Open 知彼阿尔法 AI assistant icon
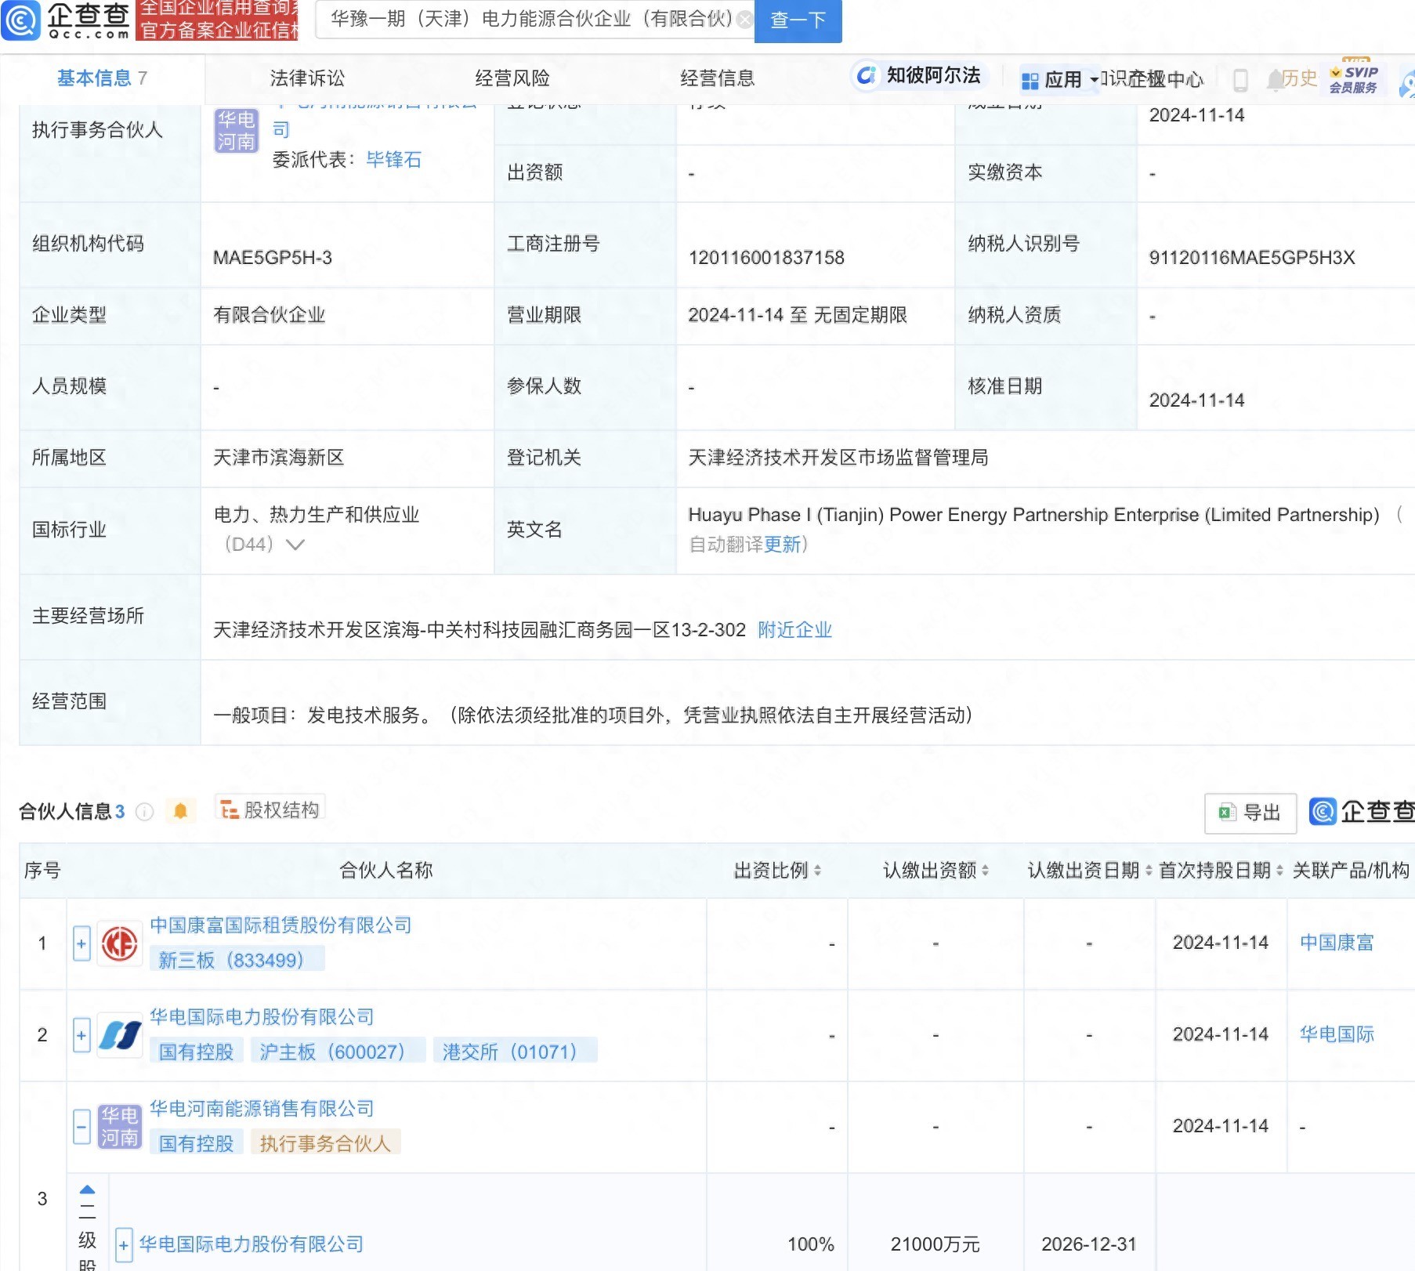Viewport: 1415px width, 1271px height. (866, 76)
